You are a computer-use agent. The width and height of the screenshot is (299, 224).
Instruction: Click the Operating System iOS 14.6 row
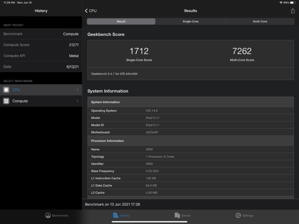pyautogui.click(x=191, y=111)
